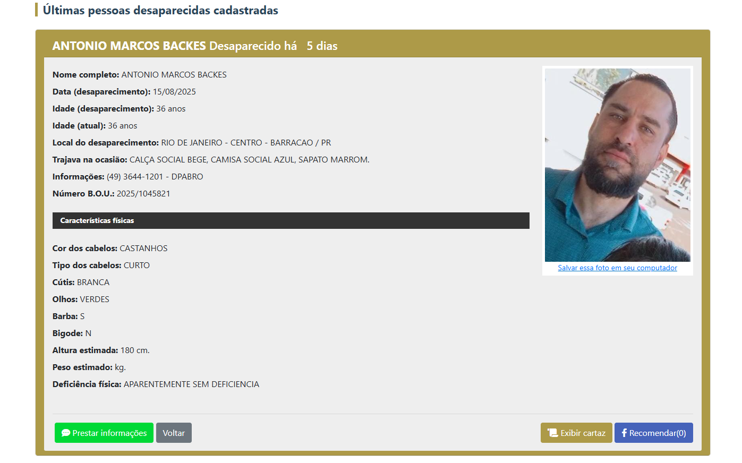Viewport: 742px width, 463px height.
Task: Click the Barba: S row
Action: [69, 316]
